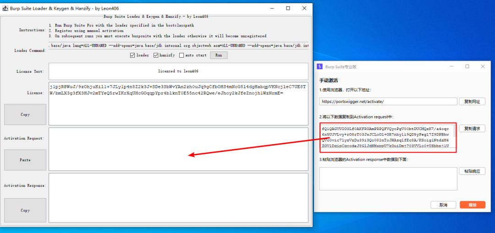Maximize the Burp Suite dialog
Image resolution: width=495 pixels, height=233 pixels.
467,66
